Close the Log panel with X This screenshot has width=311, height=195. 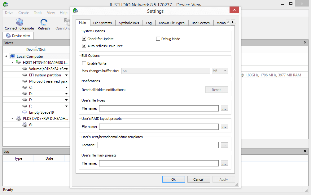point(305,151)
